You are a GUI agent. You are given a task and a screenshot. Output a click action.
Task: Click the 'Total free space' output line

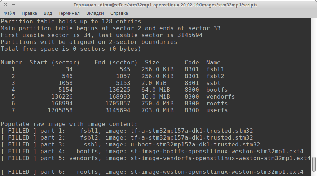[71, 49]
